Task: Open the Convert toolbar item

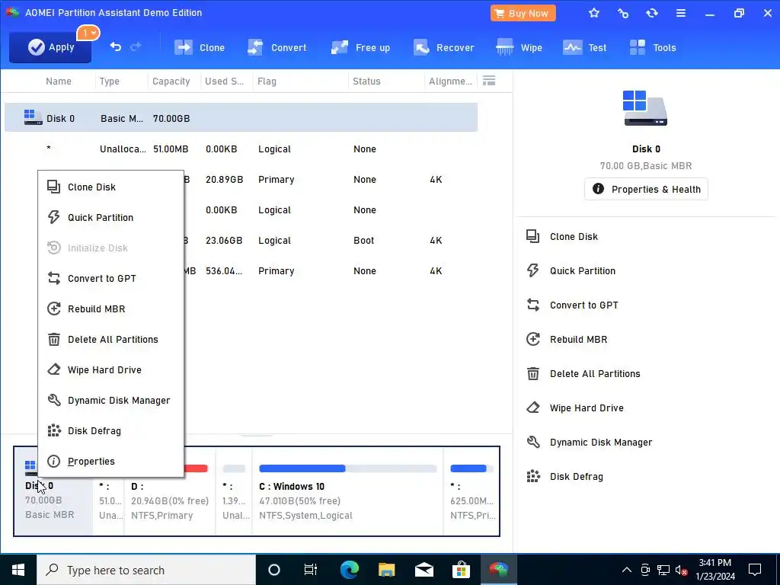Action: pyautogui.click(x=277, y=48)
